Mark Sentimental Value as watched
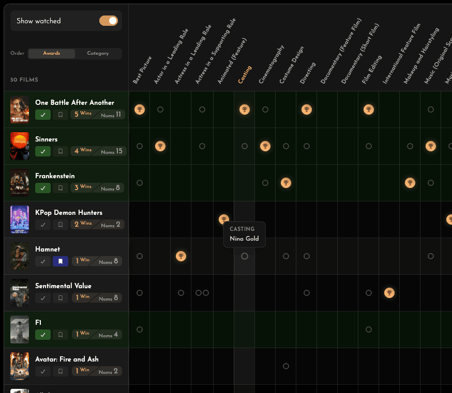 point(43,297)
